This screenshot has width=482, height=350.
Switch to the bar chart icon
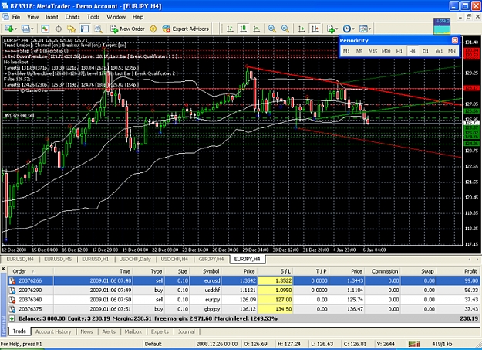(x=230, y=29)
